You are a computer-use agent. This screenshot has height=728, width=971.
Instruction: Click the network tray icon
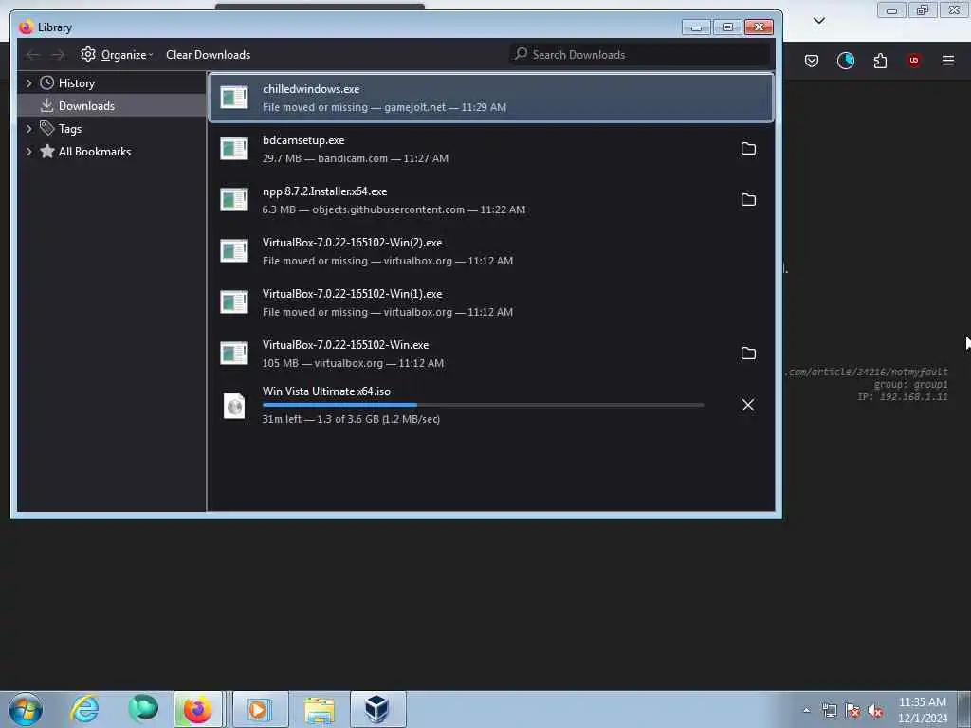829,711
